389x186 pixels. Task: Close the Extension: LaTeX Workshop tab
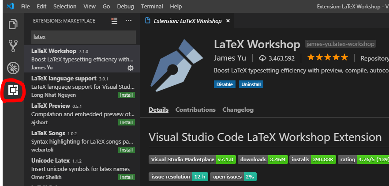click(228, 21)
